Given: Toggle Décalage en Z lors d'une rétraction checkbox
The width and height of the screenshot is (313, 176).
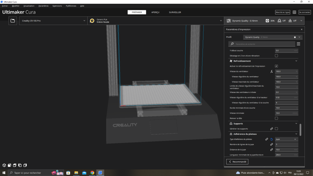Looking at the screenshot, I should (276, 56).
